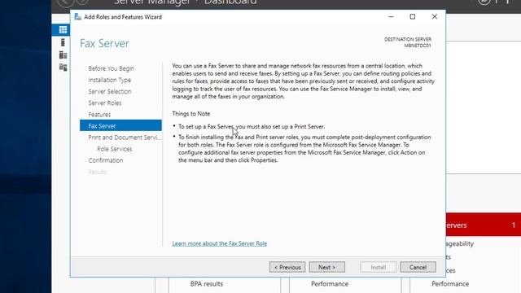Go to the Installation Type step

tap(110, 80)
